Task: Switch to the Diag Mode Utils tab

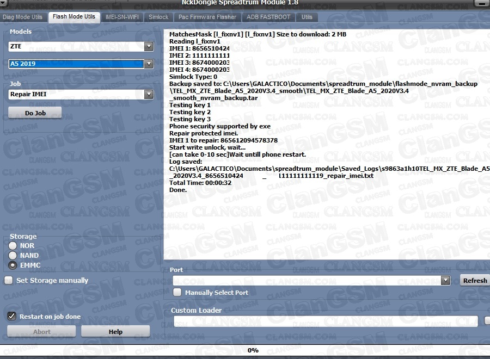Action: click(22, 17)
